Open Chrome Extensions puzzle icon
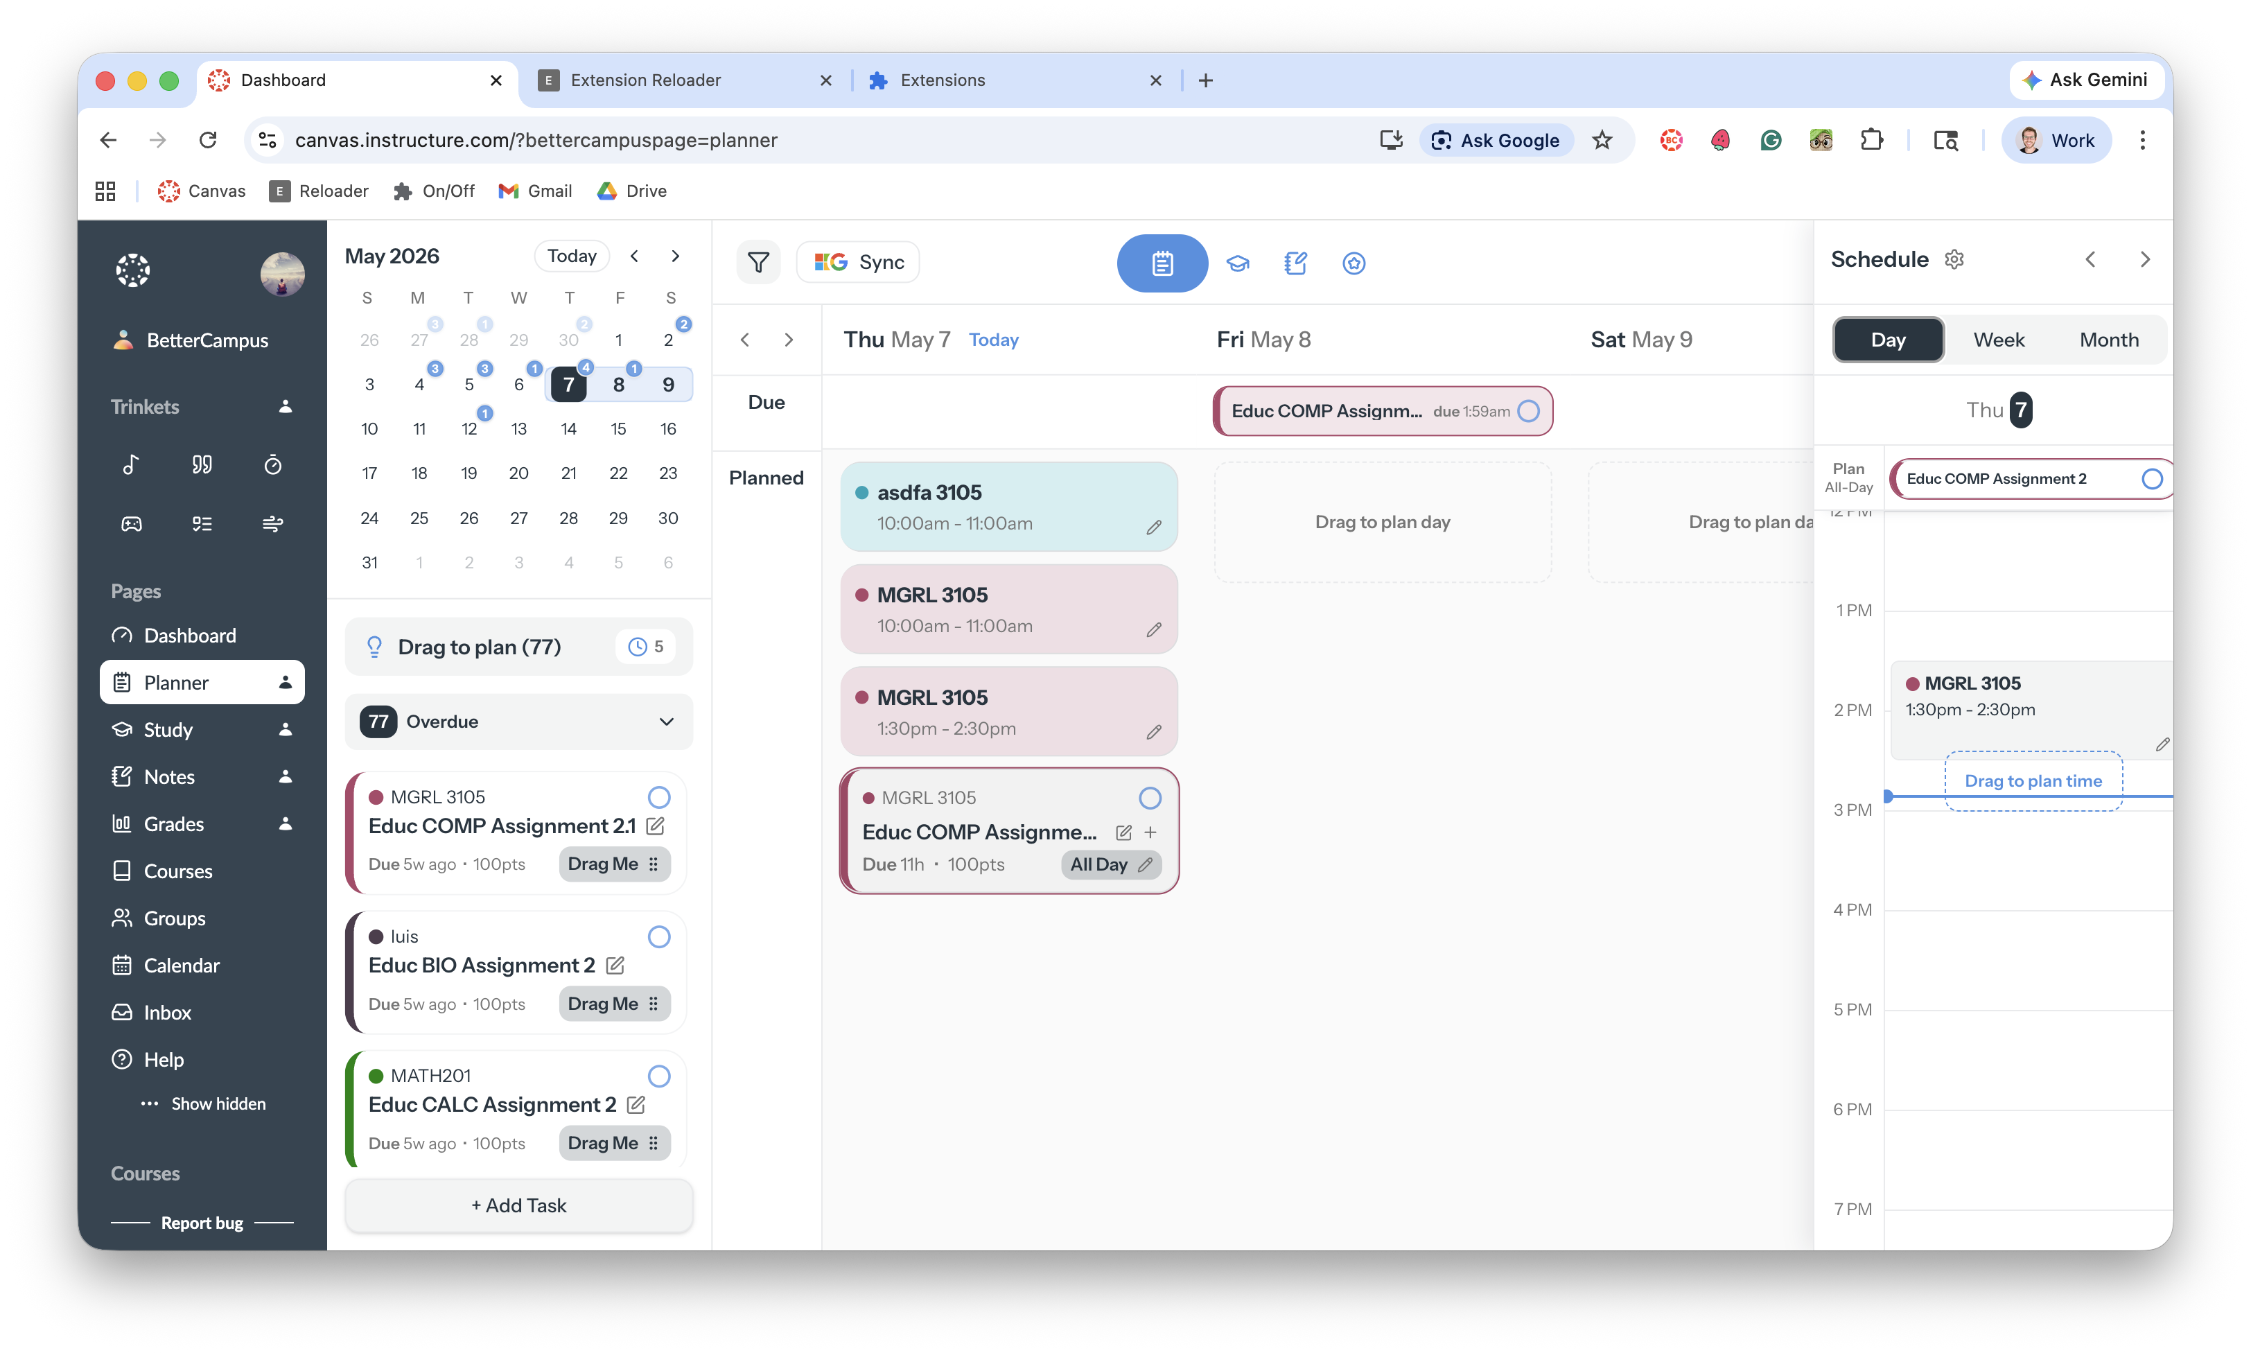The image size is (2251, 1353). pos(1871,139)
